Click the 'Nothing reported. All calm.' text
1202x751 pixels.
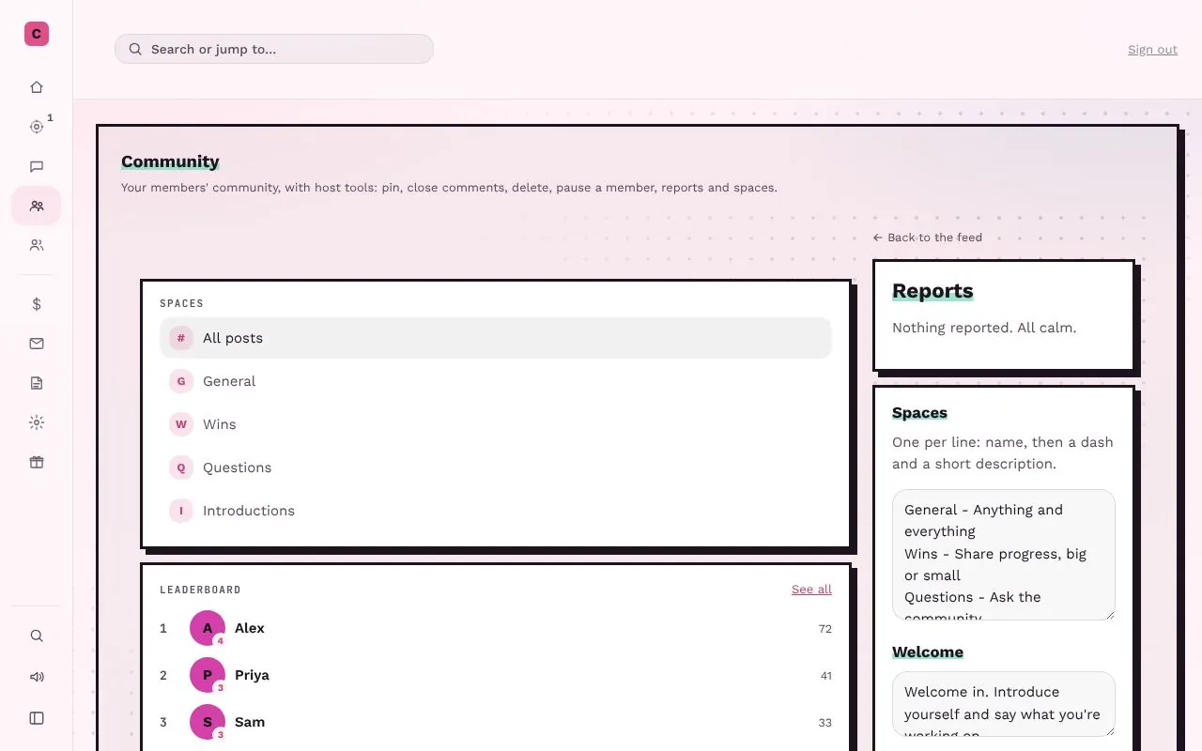click(x=984, y=328)
